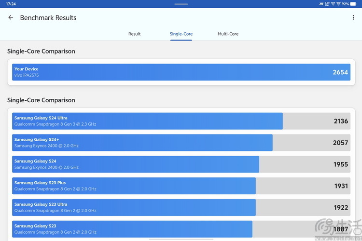Tap the Benchmark Results title
The height and width of the screenshot is (241, 362).
click(48, 18)
